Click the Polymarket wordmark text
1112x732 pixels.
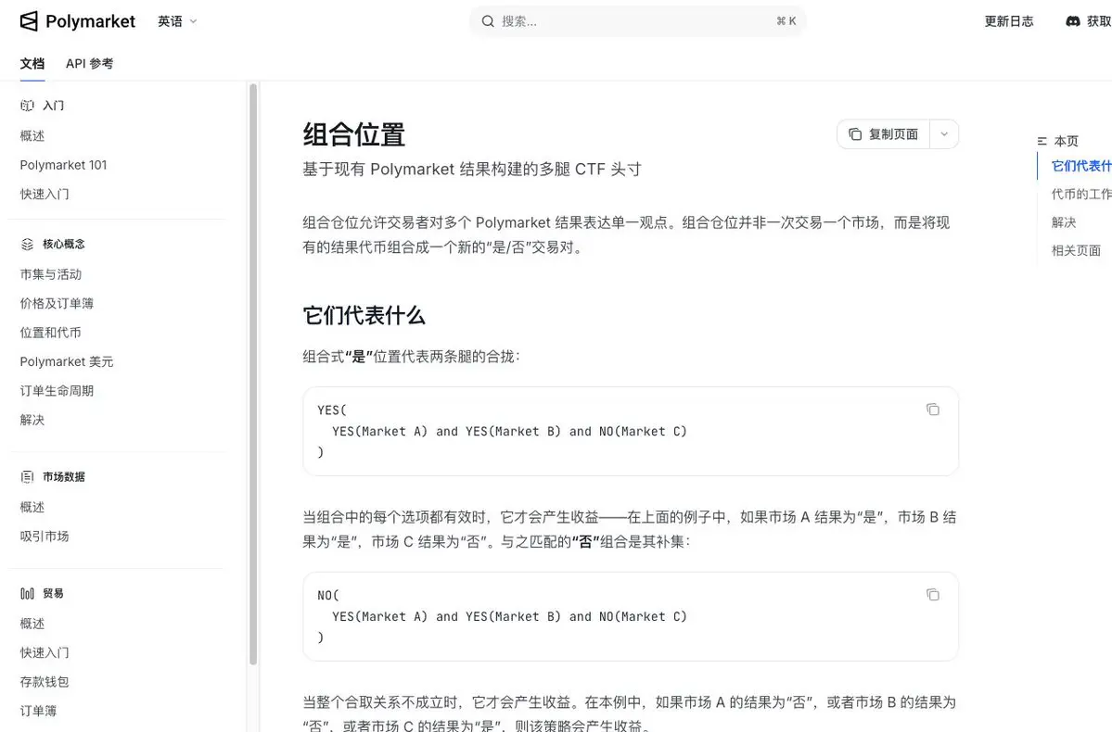click(x=90, y=21)
